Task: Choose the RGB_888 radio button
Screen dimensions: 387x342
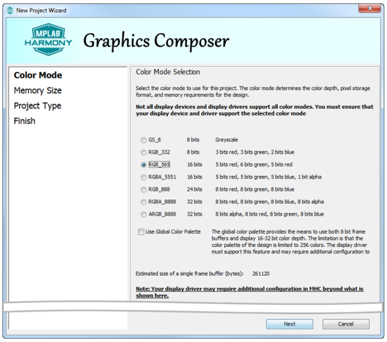Action: [144, 189]
